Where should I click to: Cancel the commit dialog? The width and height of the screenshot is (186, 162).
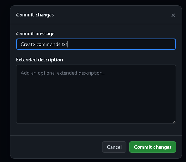pos(114,147)
